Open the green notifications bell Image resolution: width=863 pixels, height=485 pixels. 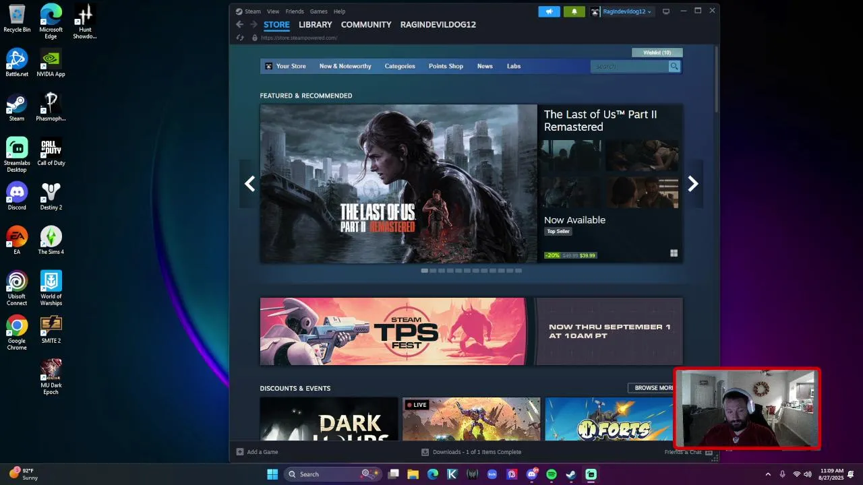click(574, 11)
